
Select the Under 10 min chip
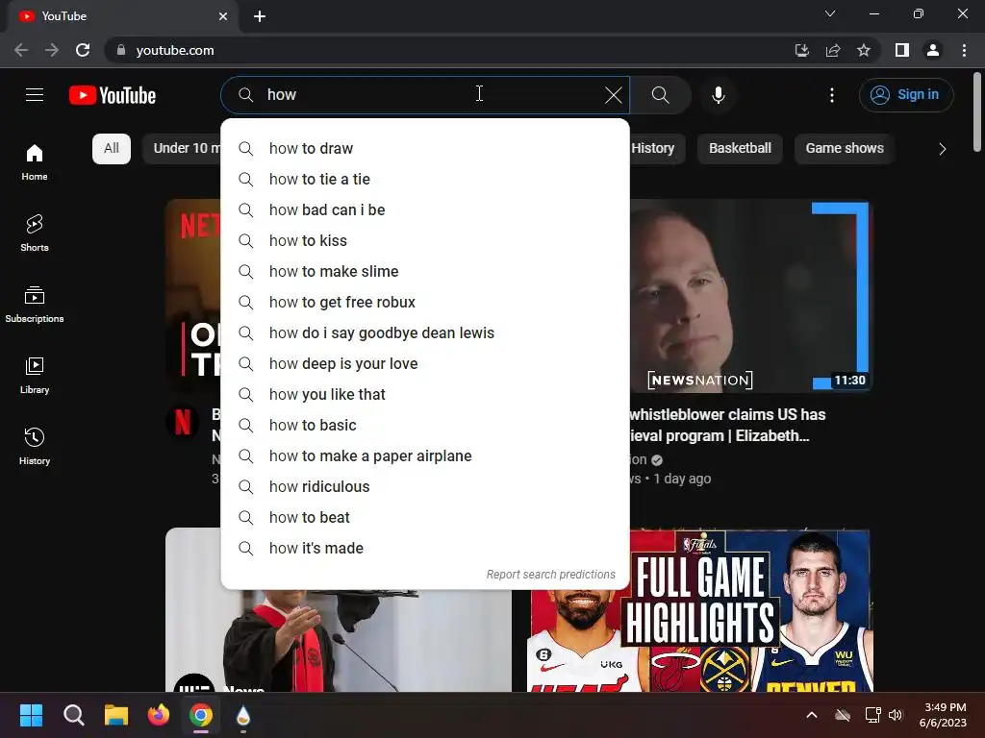(182, 149)
